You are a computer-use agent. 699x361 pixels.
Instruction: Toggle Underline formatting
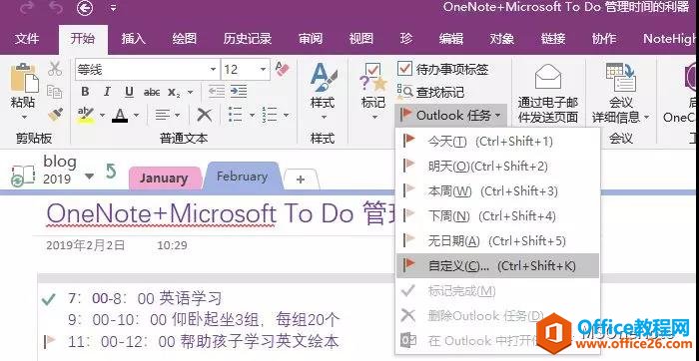click(x=129, y=92)
